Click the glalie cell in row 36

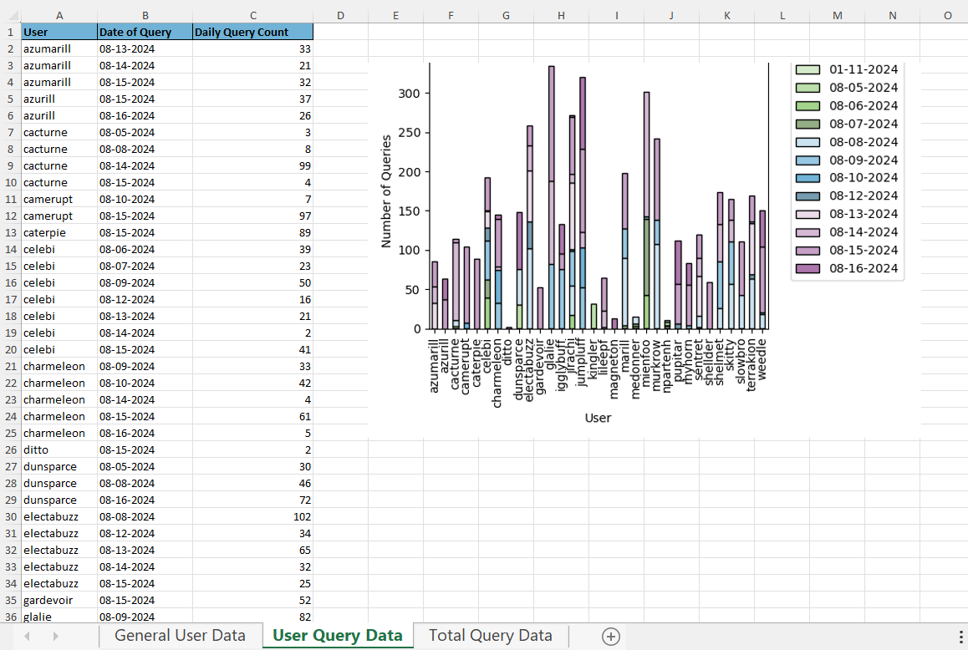pos(59,617)
